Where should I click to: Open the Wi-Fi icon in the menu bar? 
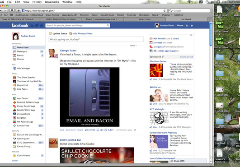(189, 2)
